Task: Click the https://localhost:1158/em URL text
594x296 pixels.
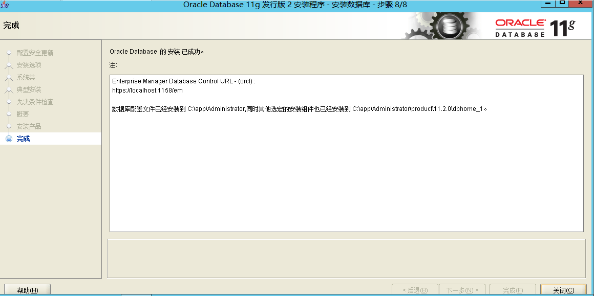Action: pos(148,90)
